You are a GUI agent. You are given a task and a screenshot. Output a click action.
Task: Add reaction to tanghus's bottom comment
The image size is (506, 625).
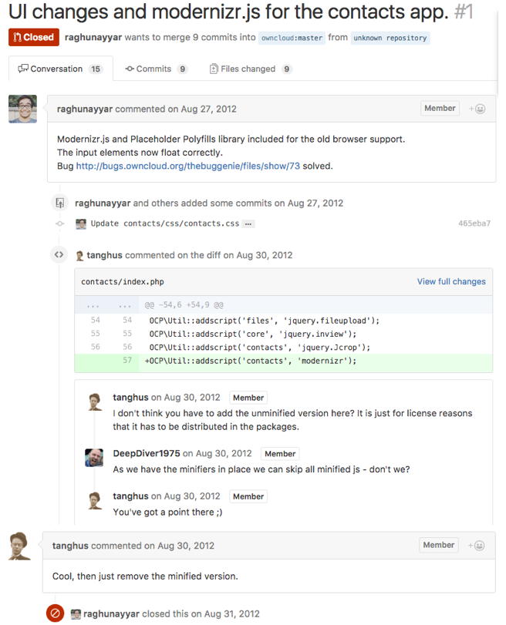(x=476, y=546)
